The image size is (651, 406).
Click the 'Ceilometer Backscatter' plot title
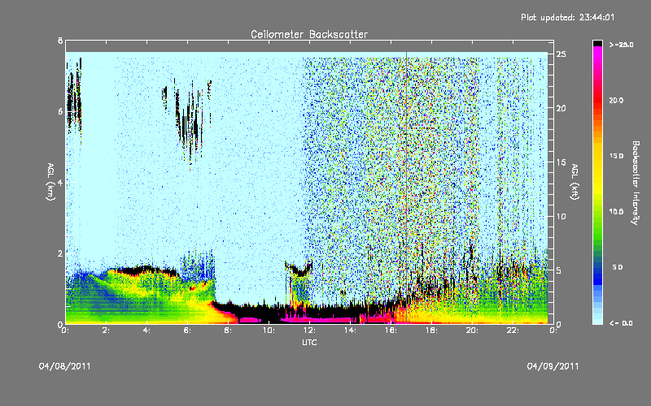[309, 34]
